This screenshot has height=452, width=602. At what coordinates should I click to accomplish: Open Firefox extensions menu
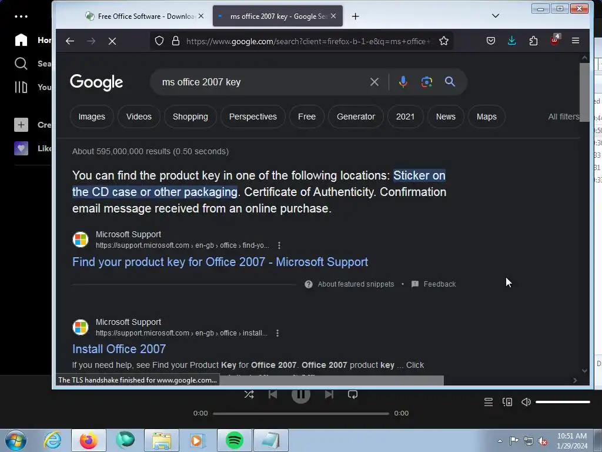point(533,41)
